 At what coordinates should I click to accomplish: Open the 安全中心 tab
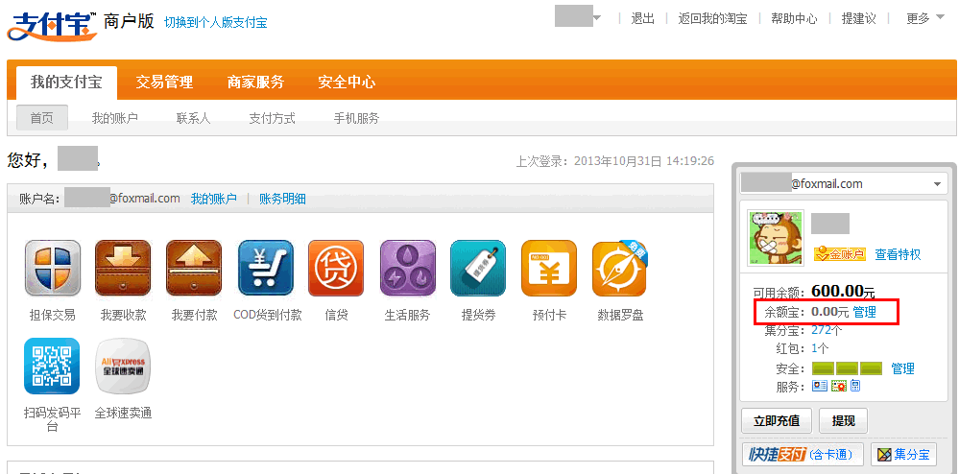[x=347, y=82]
